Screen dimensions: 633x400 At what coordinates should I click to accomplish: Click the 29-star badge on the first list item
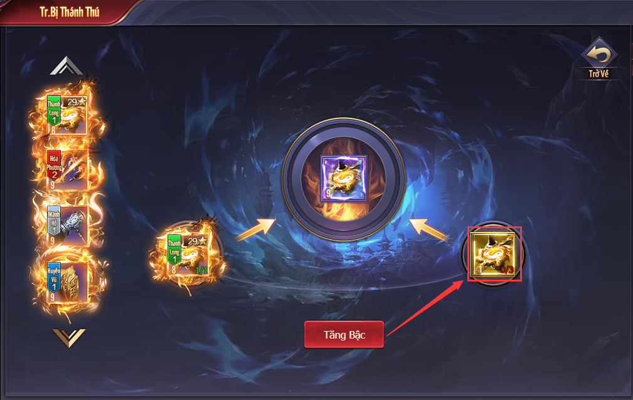coord(77,102)
